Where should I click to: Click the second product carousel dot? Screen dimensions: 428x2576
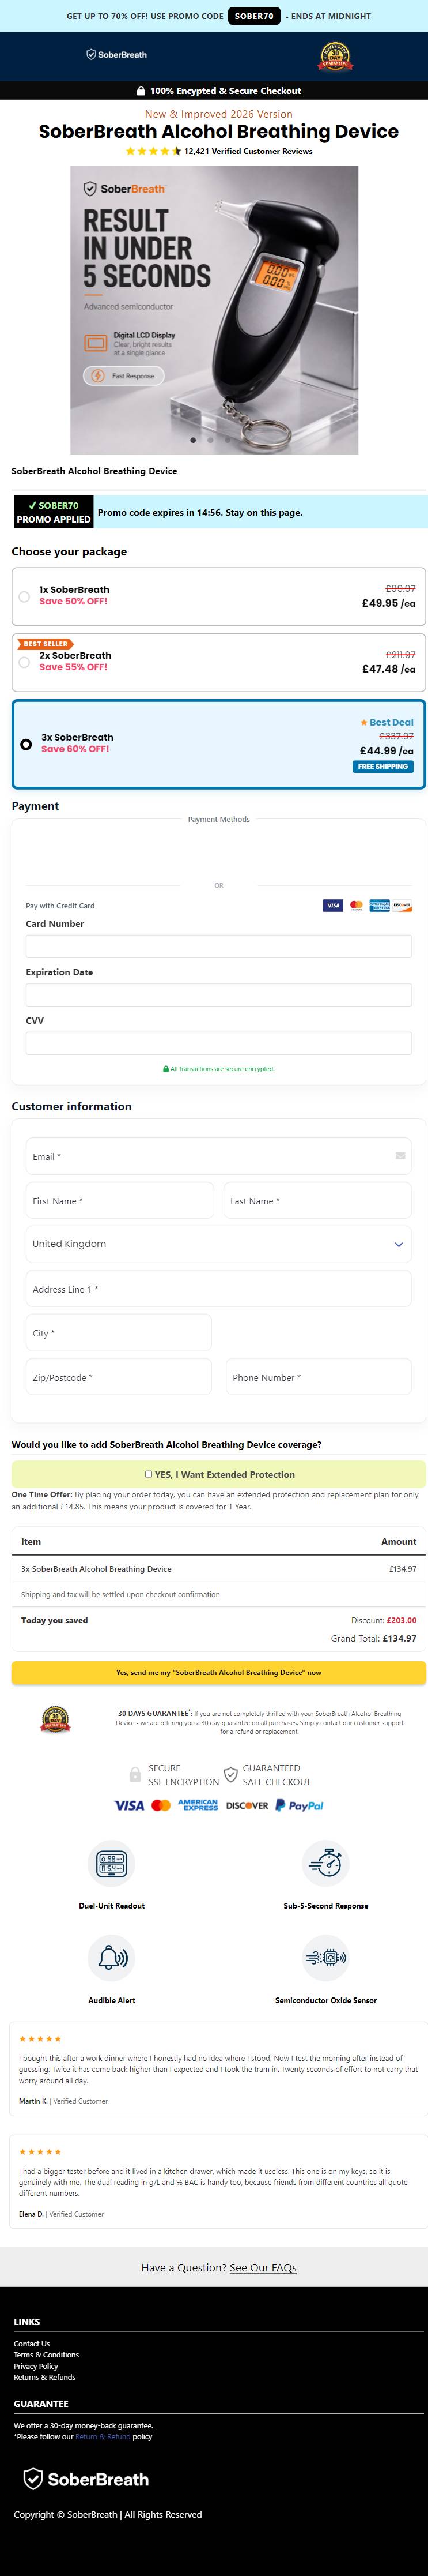(x=210, y=440)
